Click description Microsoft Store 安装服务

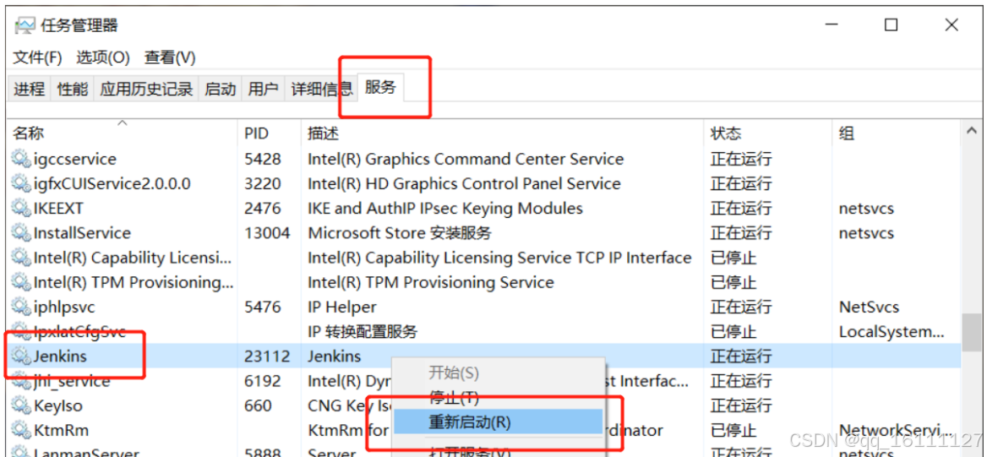(400, 233)
